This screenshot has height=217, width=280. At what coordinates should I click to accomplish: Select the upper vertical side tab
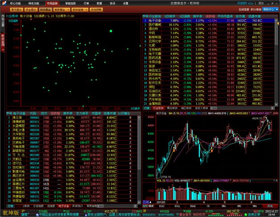point(3,23)
